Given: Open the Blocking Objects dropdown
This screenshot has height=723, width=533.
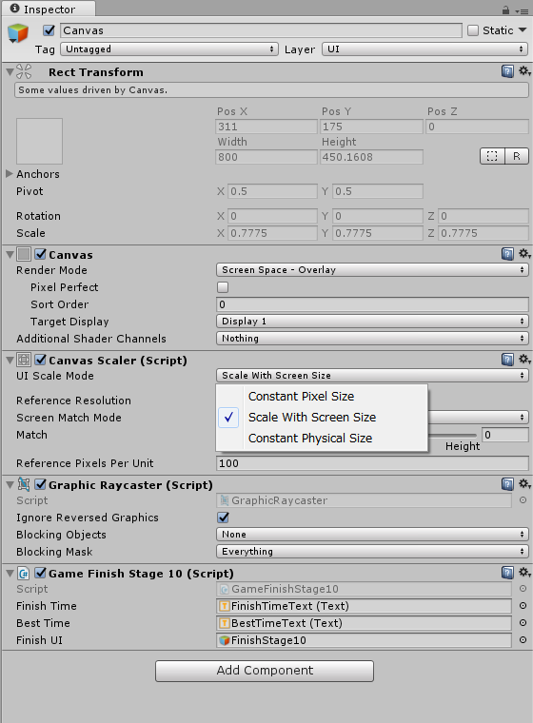Looking at the screenshot, I should [372, 534].
